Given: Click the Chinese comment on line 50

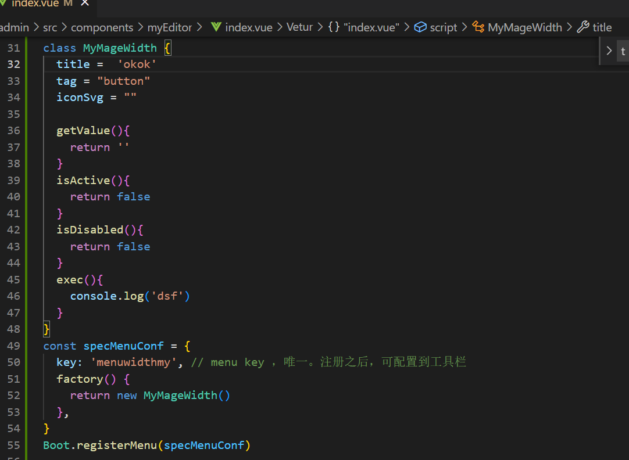Looking at the screenshot, I should point(328,362).
